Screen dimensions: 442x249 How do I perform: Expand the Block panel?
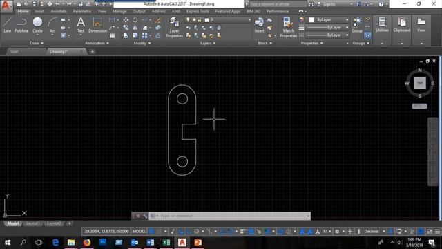265,43
